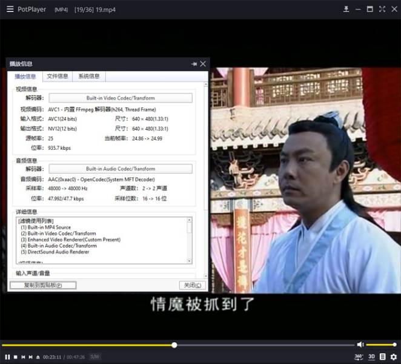Screen dimensions: 401x364
Task: Maximize the PotPlayer window
Action: point(370,9)
